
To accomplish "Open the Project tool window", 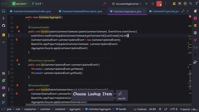I will [x=3, y=11].
